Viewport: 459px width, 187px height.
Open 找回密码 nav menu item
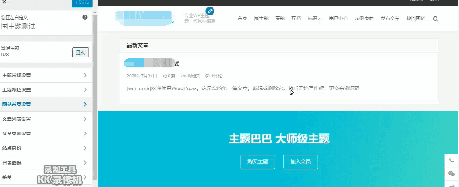coord(415,19)
